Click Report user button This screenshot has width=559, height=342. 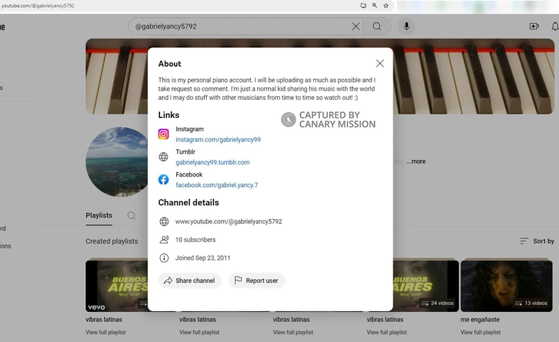point(256,281)
